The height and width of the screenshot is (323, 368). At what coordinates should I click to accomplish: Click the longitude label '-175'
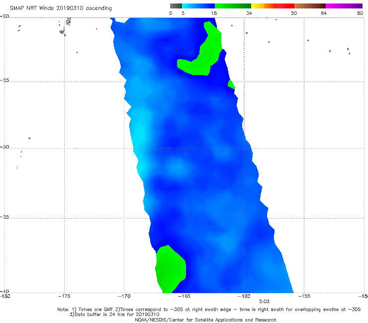point(64,296)
